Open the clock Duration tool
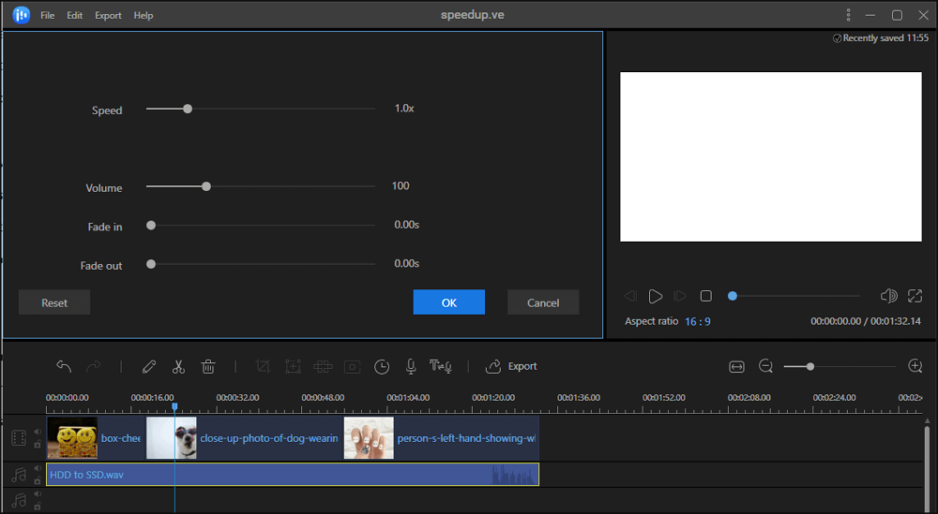The width and height of the screenshot is (938, 514). 382,366
